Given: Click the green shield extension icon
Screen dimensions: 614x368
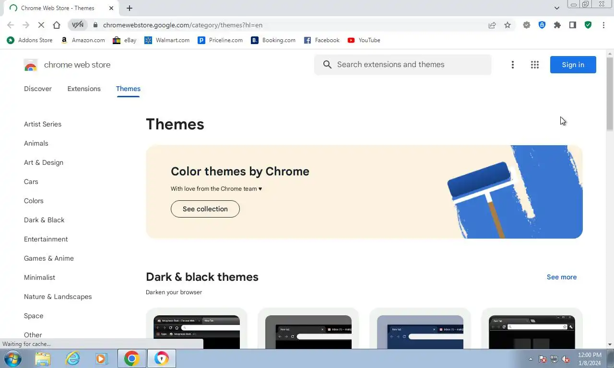Looking at the screenshot, I should click(588, 25).
